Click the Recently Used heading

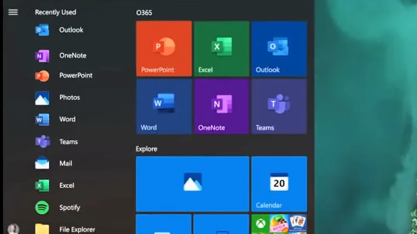point(56,12)
